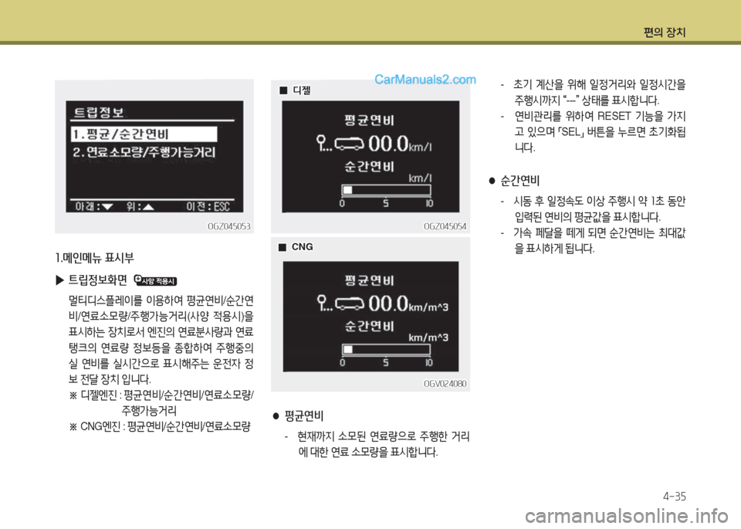The height and width of the screenshot is (529, 741).
Task: Click the down arrow next to 아래
Action: point(107,207)
